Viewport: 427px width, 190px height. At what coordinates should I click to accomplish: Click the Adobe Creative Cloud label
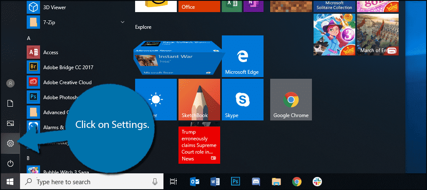[x=67, y=82]
